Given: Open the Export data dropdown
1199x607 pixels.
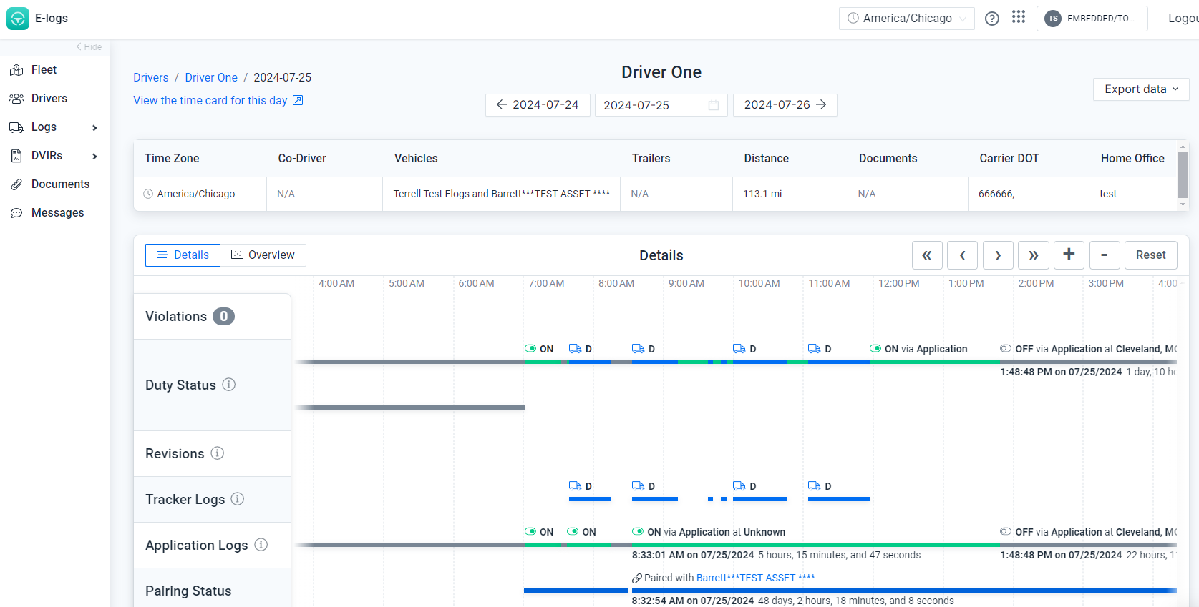Looking at the screenshot, I should (1140, 89).
